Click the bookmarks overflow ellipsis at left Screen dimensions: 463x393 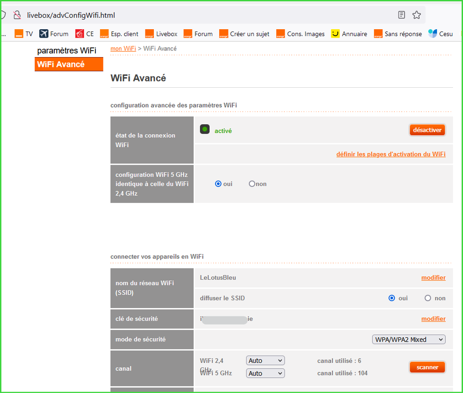[4, 34]
